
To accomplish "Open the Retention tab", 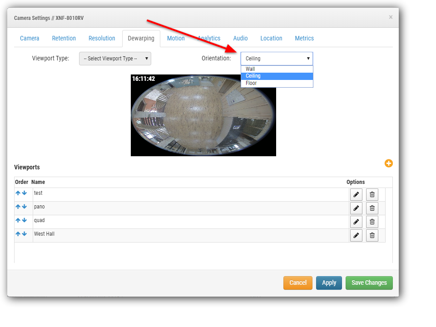I will tap(64, 38).
